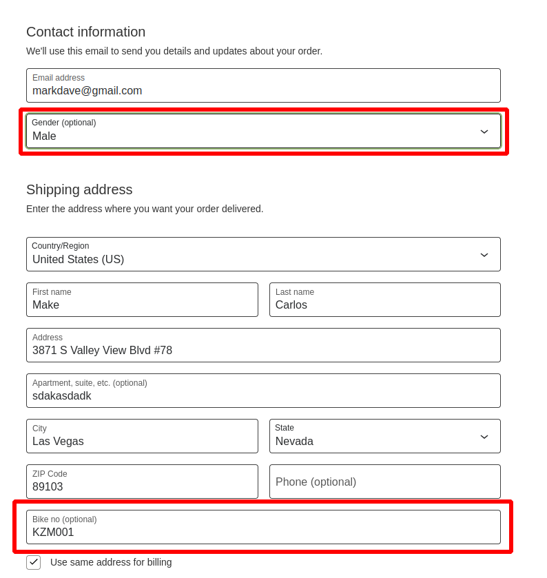Toggle the Use same address for billing checkbox
The width and height of the screenshot is (547, 578).
coord(34,562)
